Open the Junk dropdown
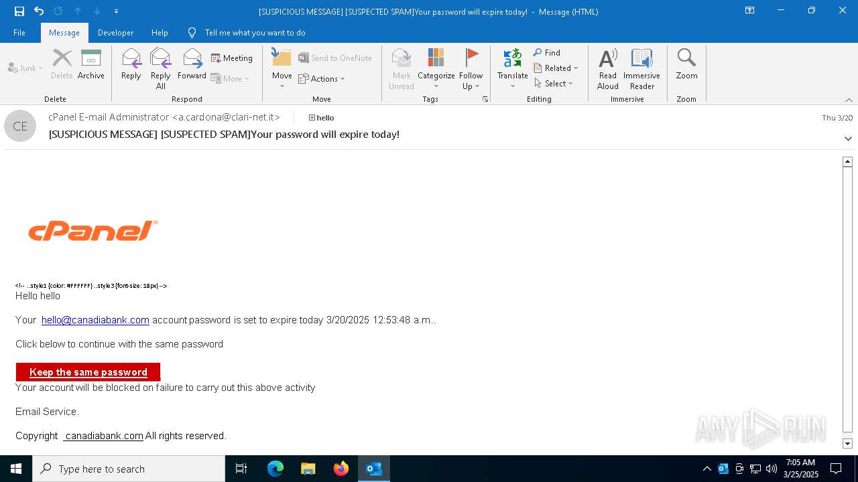The width and height of the screenshot is (858, 482). [25, 68]
